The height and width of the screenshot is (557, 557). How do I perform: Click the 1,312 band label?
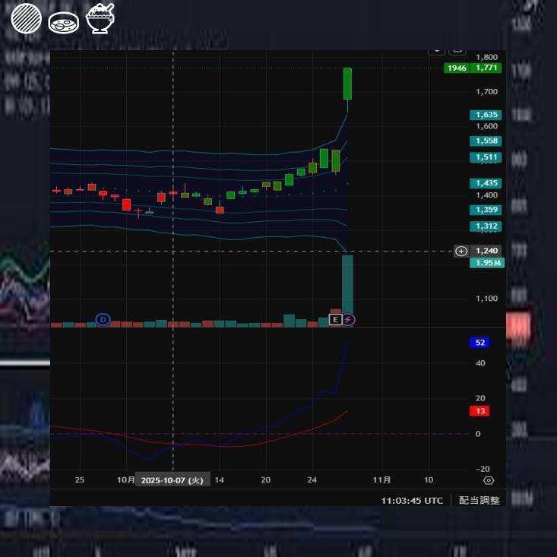click(486, 226)
